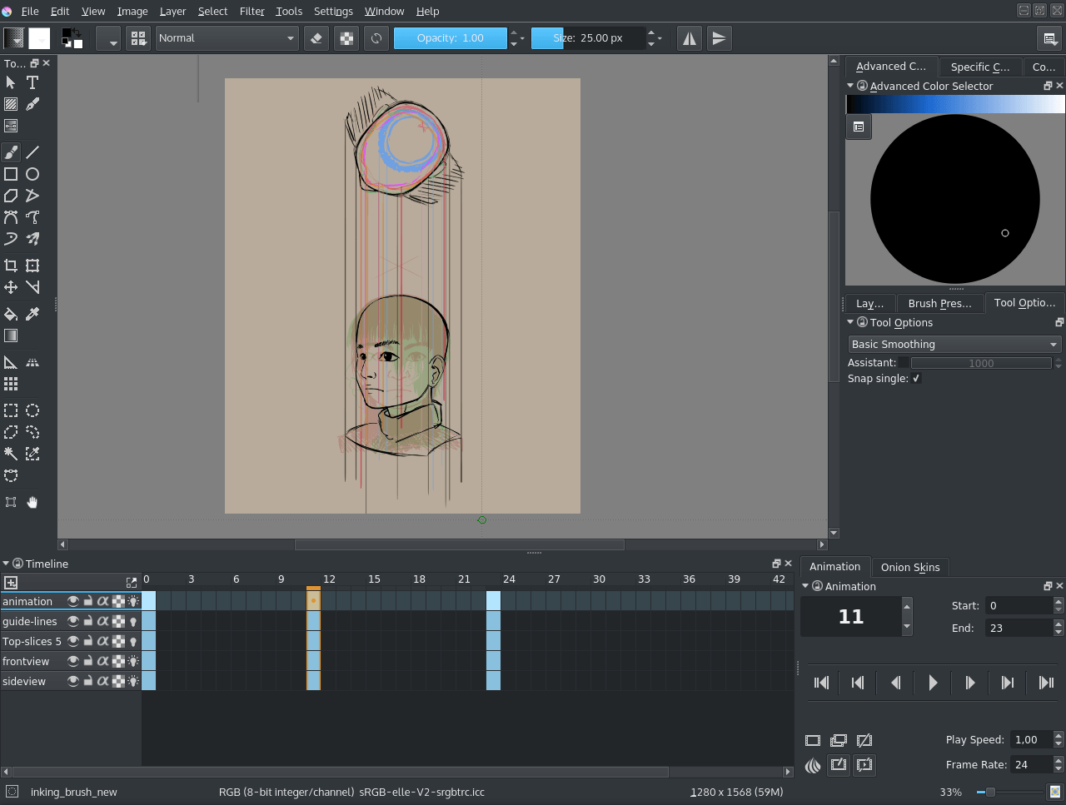Select the Move tool
1066x805 pixels.
(x=11, y=286)
